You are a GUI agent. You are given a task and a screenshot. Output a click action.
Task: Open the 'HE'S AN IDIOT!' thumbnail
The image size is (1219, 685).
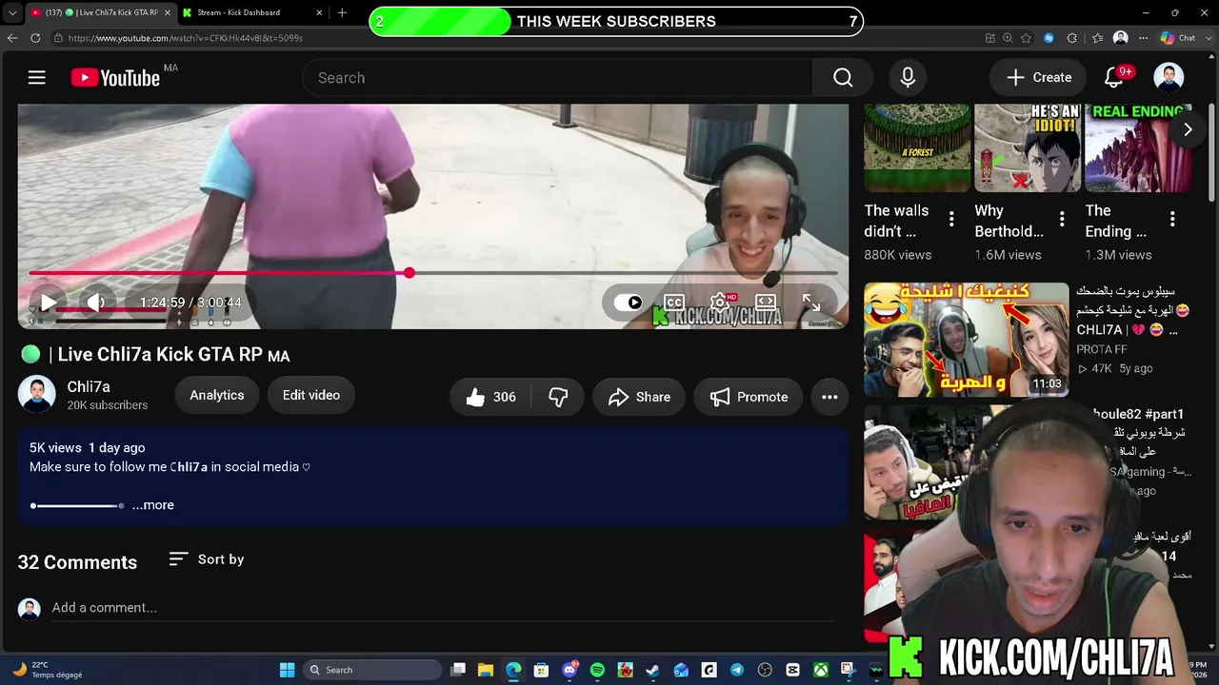tap(1028, 147)
